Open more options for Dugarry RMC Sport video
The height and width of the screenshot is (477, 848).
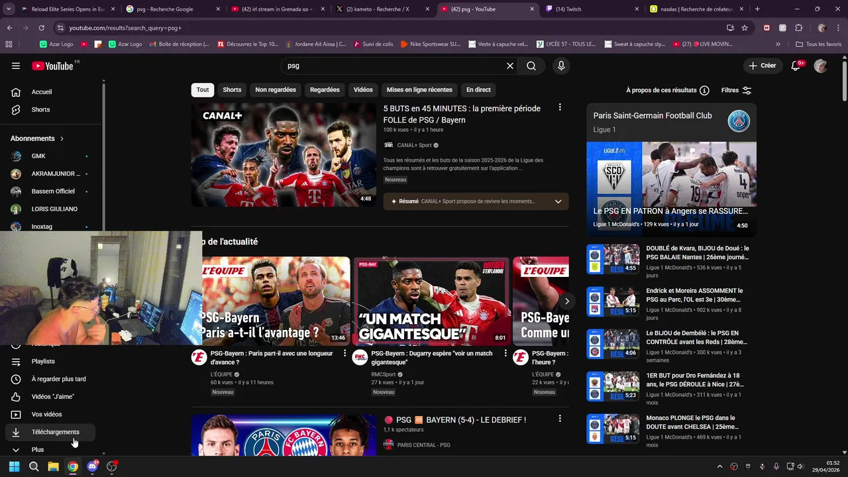tap(505, 354)
